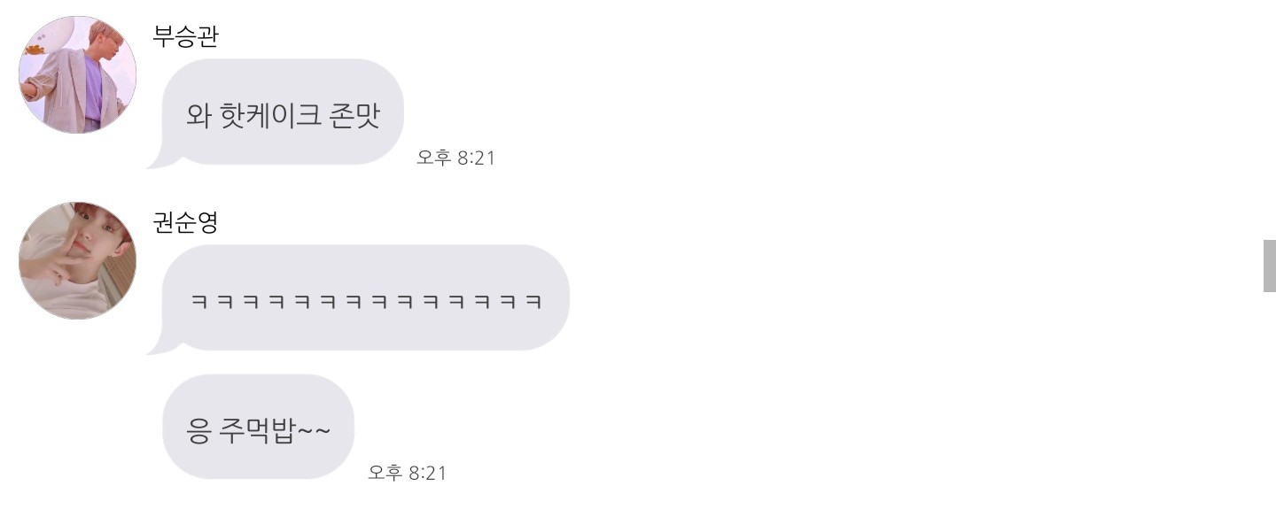Select the message '와 핫케이크 존맛'
The image size is (1276, 509).
(x=283, y=112)
